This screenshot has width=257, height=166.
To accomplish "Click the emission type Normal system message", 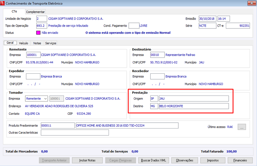I will pyautogui.click(x=128, y=33).
